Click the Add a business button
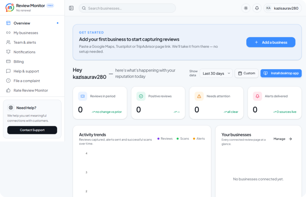This screenshot has height=197, width=306. coord(271,42)
